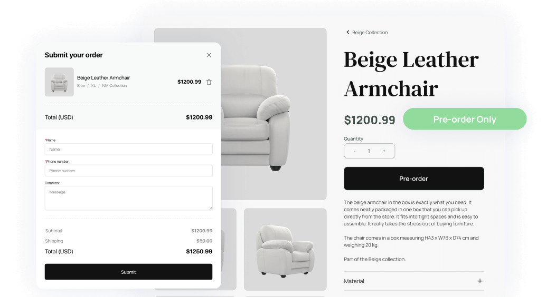The height and width of the screenshot is (297, 546).
Task: Submit the order form
Action: point(128,272)
